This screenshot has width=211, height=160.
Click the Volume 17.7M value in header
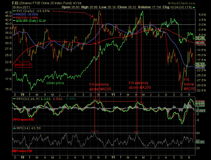pos(165,6)
